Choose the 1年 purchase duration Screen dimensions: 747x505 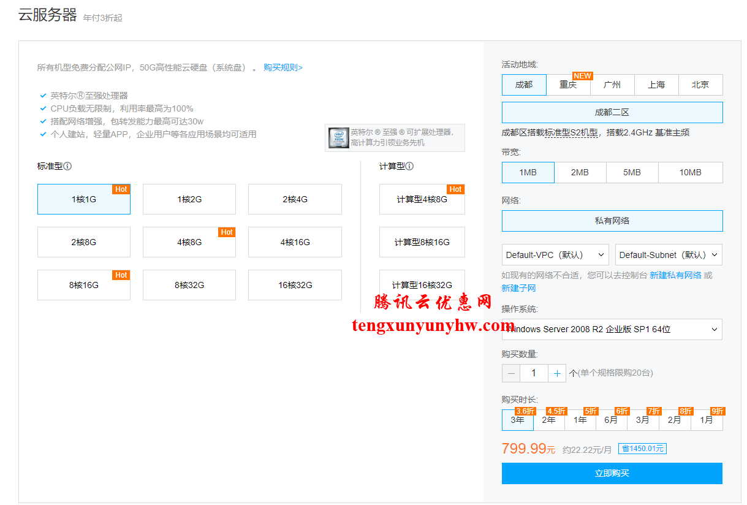(580, 420)
